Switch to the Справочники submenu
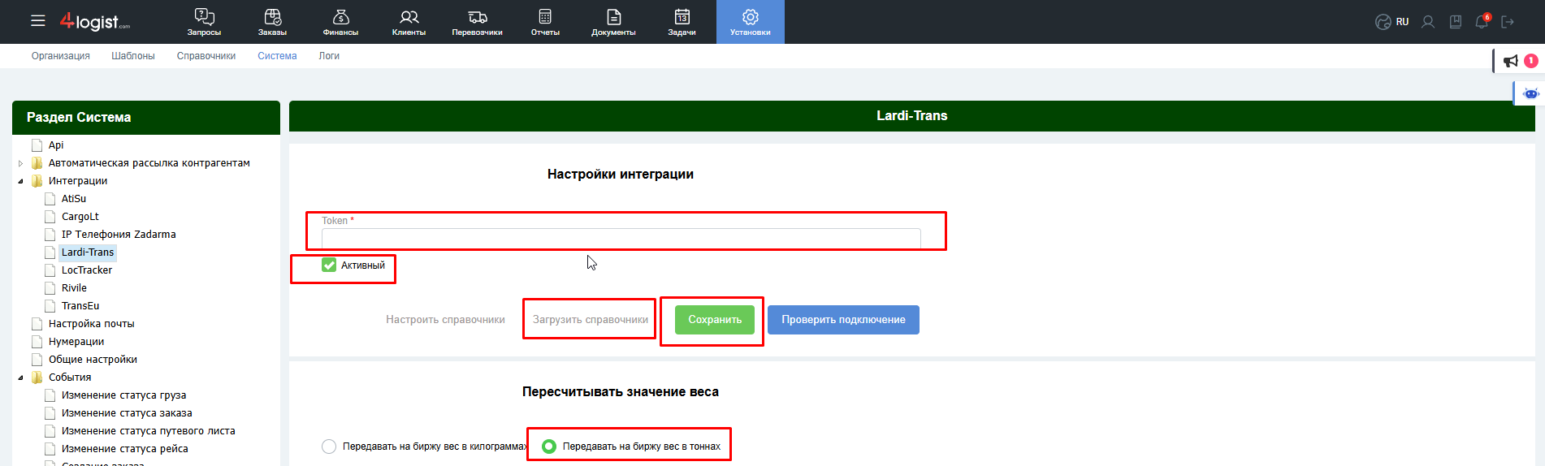 click(206, 56)
